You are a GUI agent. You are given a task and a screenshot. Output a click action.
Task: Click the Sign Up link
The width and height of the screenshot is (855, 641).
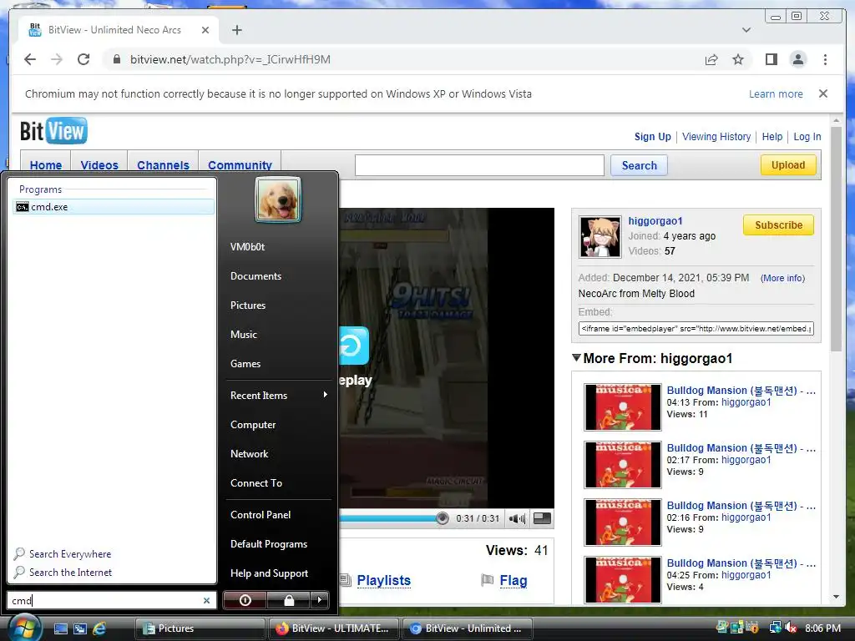652,136
